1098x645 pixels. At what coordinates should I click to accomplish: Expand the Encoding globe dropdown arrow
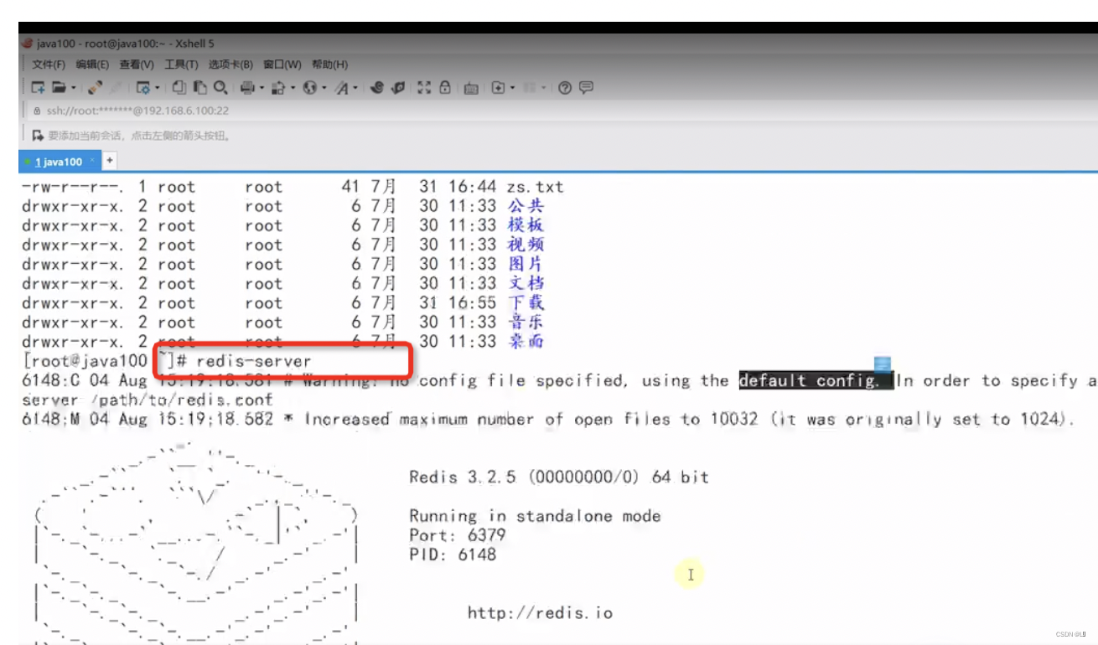pyautogui.click(x=324, y=87)
